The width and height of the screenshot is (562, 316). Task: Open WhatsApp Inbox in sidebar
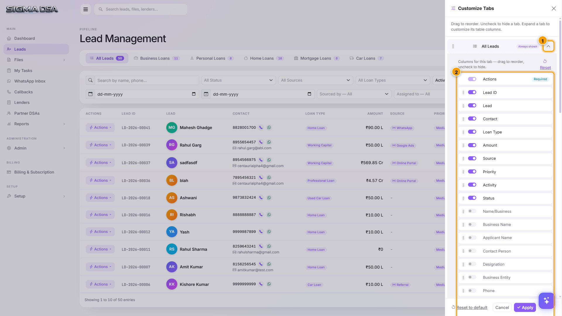[x=36, y=81]
